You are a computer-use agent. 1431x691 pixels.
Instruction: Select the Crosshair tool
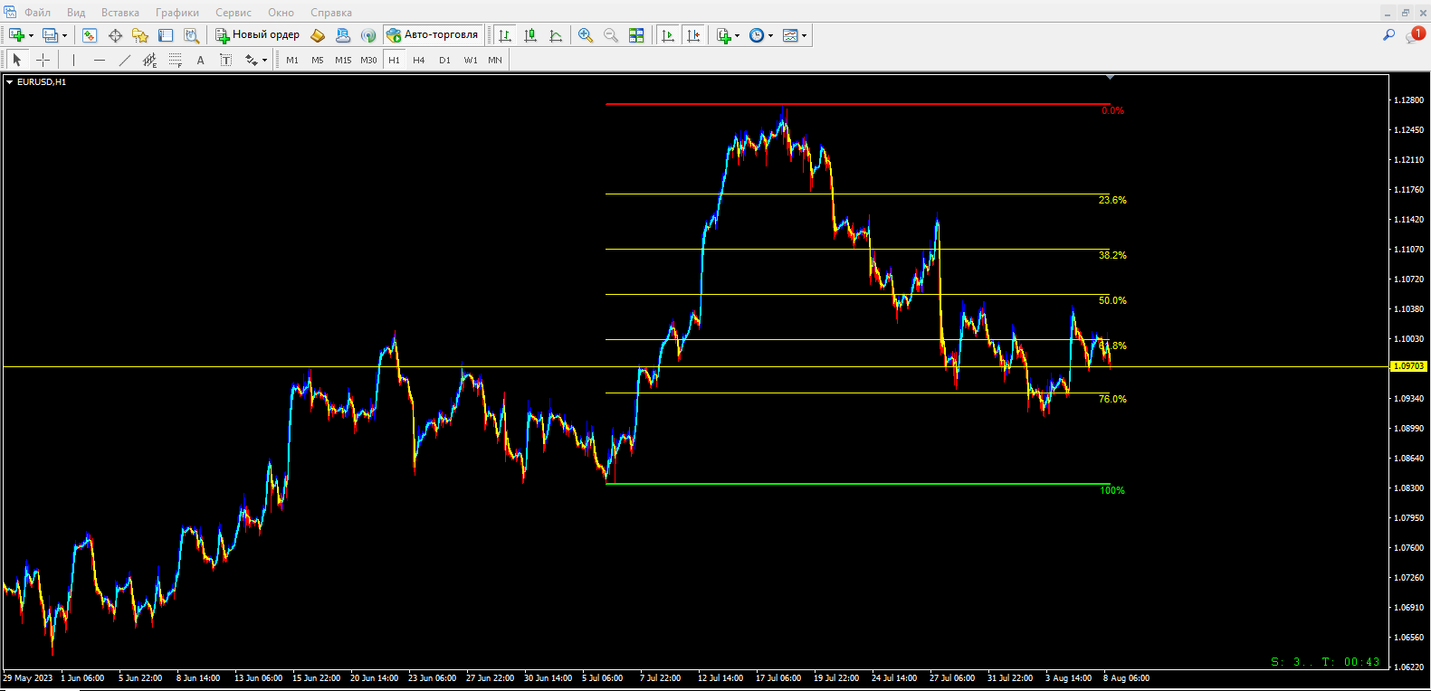[43, 60]
